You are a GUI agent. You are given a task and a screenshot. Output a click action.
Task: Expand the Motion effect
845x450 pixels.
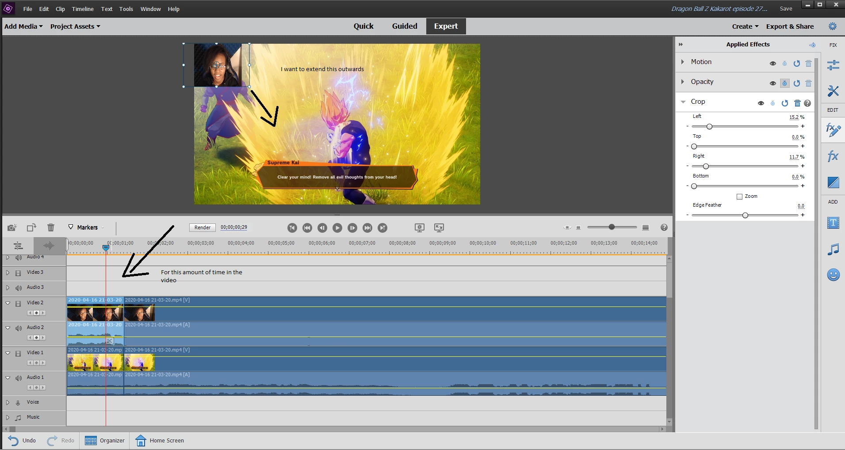[683, 62]
